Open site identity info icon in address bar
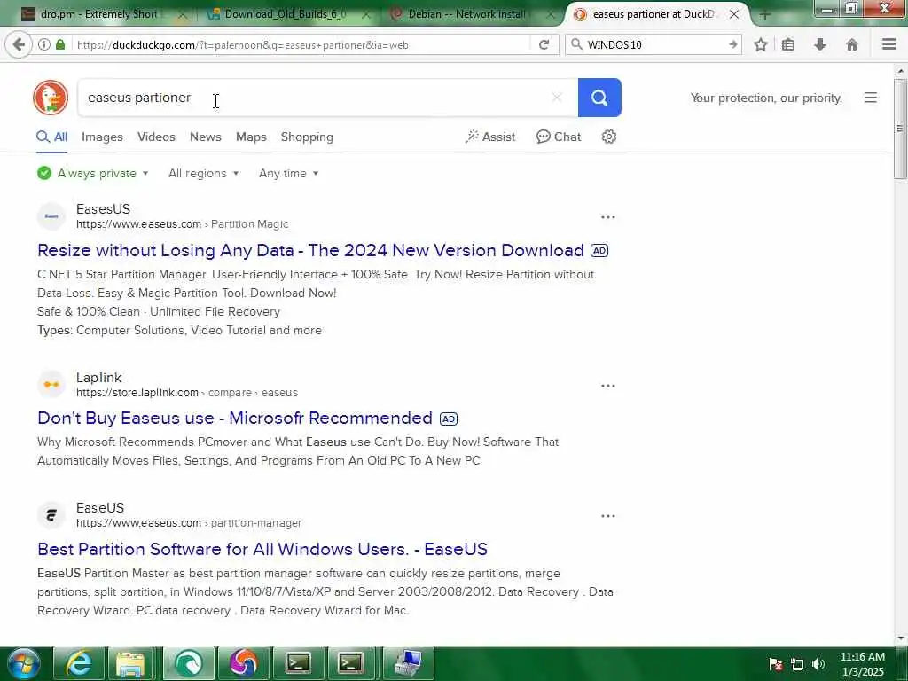The image size is (908, 681). (x=44, y=44)
